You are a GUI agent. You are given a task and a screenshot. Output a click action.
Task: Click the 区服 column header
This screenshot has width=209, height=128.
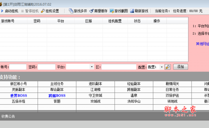pos(88,21)
